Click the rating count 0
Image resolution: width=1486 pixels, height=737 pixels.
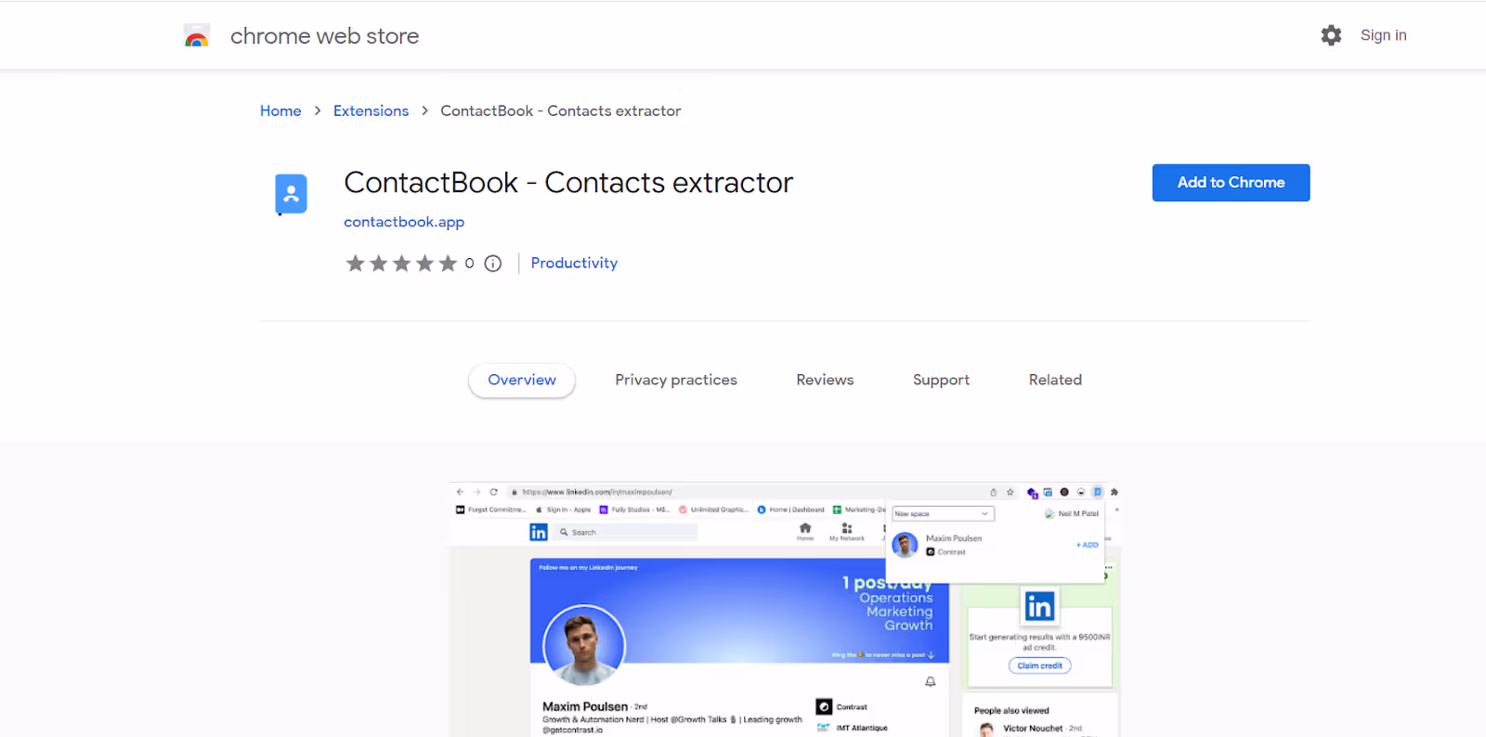(469, 264)
